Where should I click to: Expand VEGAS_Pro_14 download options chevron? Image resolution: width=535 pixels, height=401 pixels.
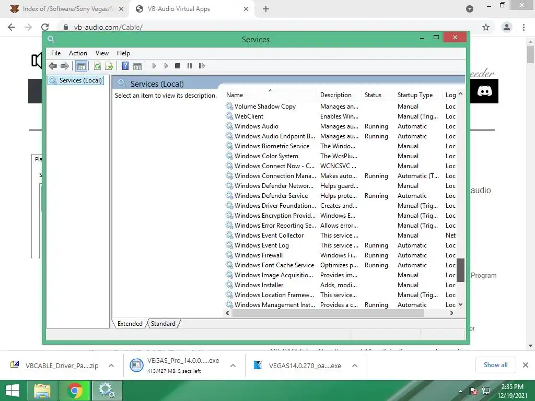click(x=233, y=365)
